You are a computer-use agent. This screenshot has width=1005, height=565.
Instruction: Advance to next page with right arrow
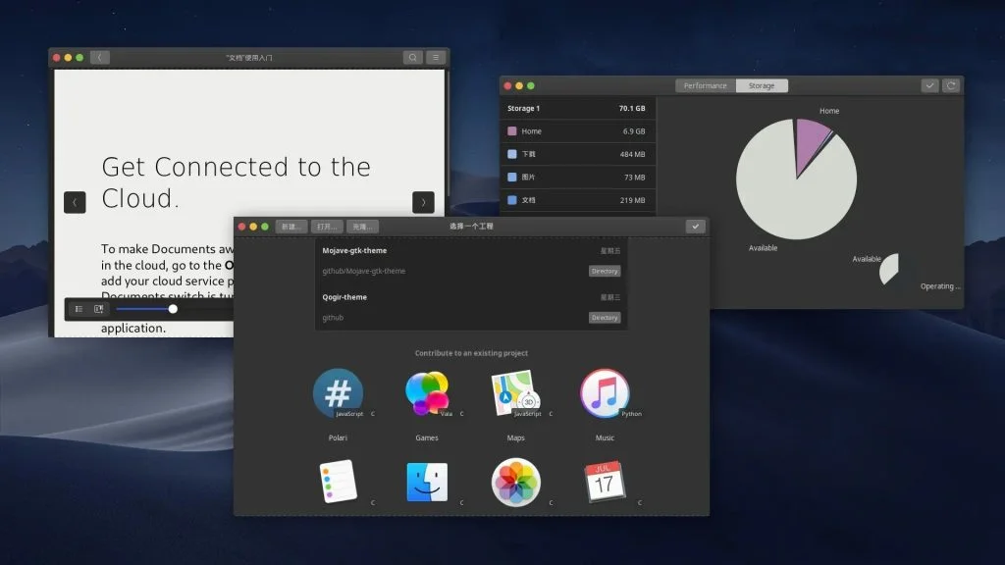click(423, 202)
